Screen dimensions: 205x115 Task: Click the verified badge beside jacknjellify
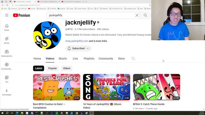click(x=98, y=22)
